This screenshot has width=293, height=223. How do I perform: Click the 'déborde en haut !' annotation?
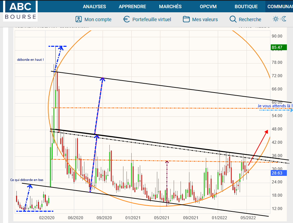pos(30,60)
